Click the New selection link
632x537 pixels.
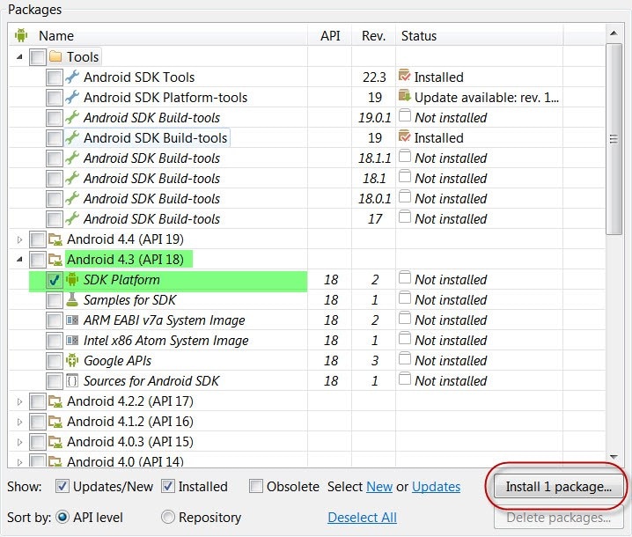[379, 487]
